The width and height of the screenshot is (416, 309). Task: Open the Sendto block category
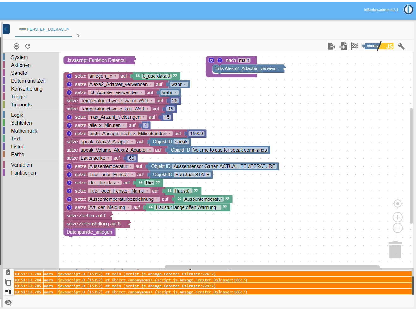(x=19, y=73)
